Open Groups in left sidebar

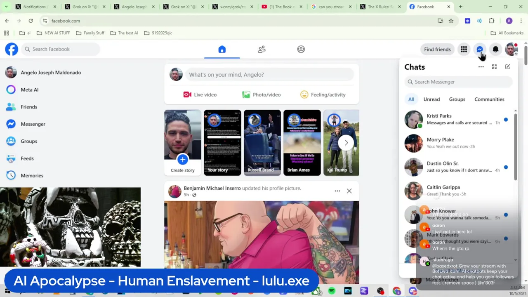[29, 141]
